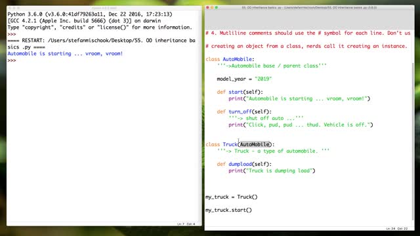The image size is (420, 236).
Task: Click the Truck docstring 'a type of automobile'
Action: pyautogui.click(x=273, y=151)
